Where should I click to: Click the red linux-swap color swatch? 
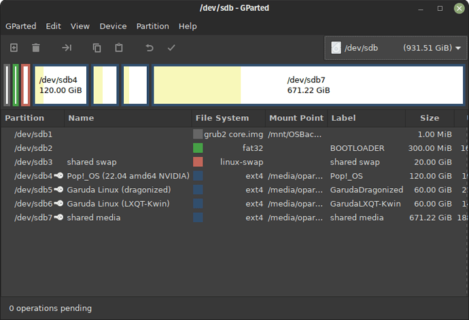point(198,162)
